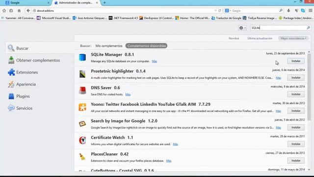Switch to the Administrador de complementos tab
314x177 pixels.
pyautogui.click(x=76, y=3)
